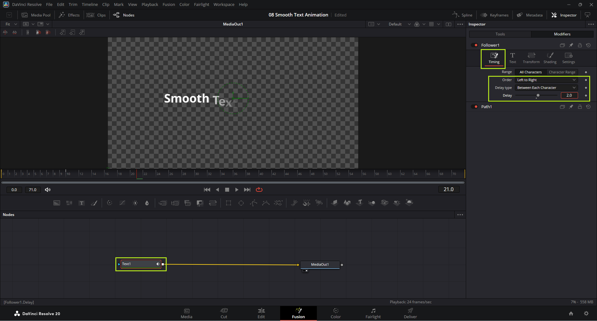The image size is (597, 321).
Task: Add a Rectangle mask from the toolbar
Action: (x=229, y=203)
